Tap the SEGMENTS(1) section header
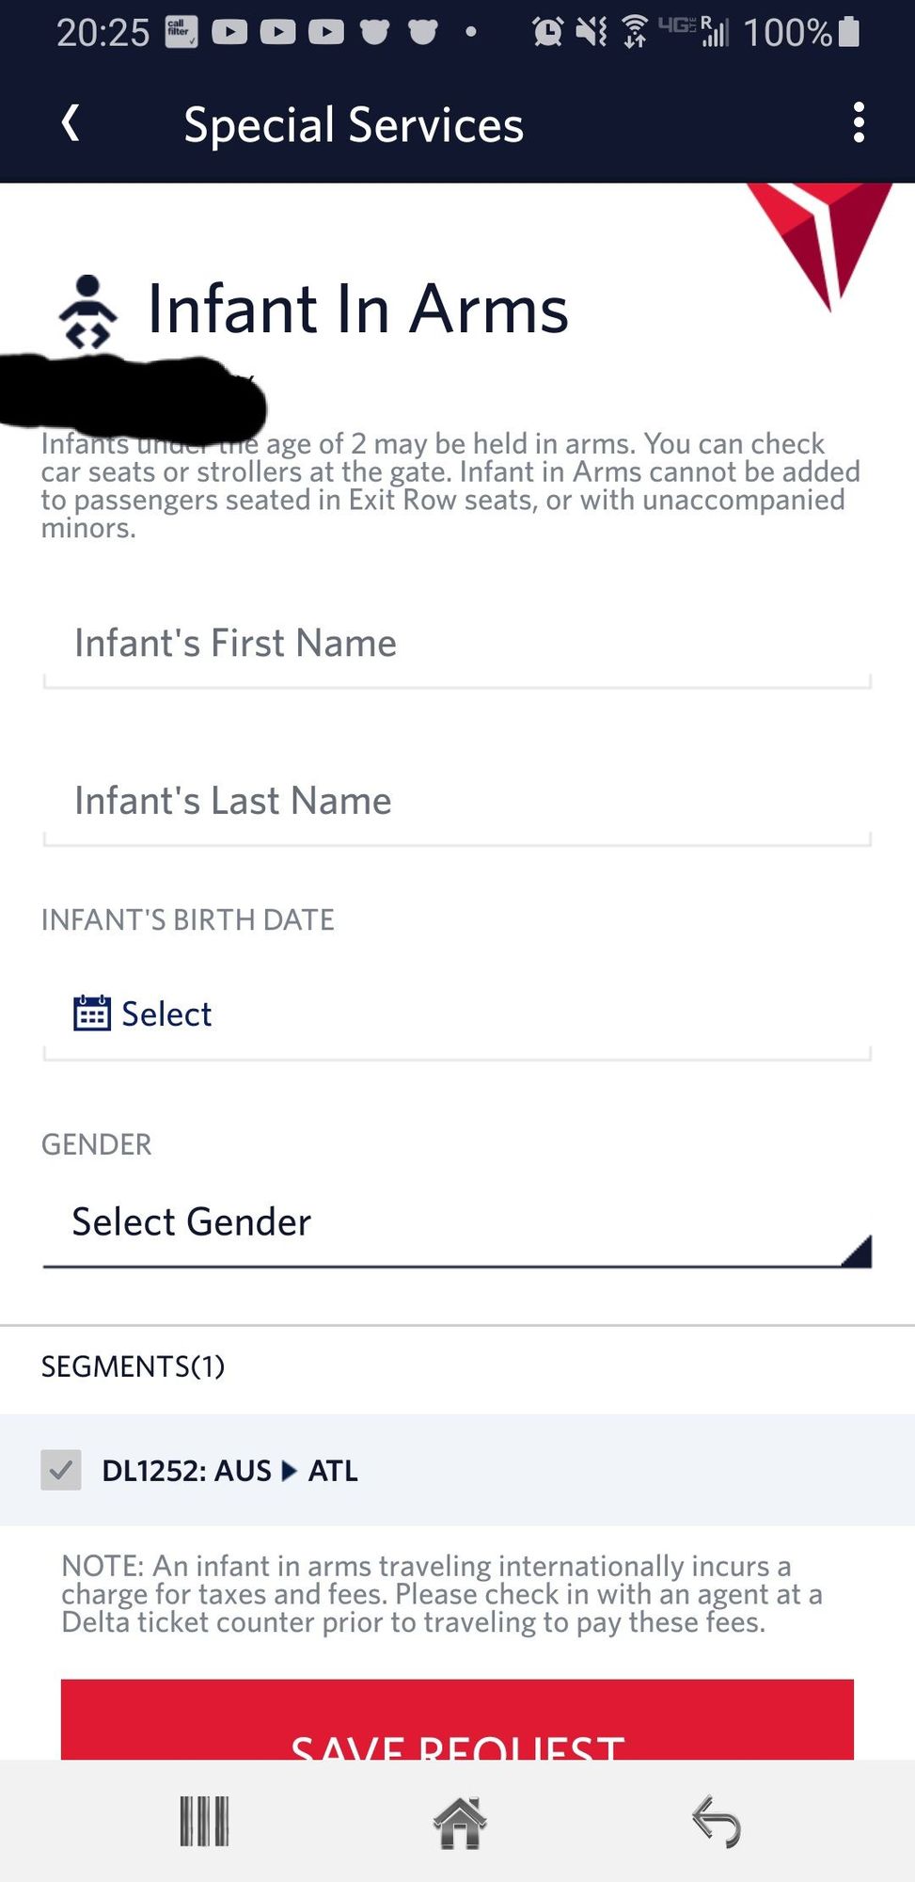The width and height of the screenshot is (915, 1882). pos(133,1366)
